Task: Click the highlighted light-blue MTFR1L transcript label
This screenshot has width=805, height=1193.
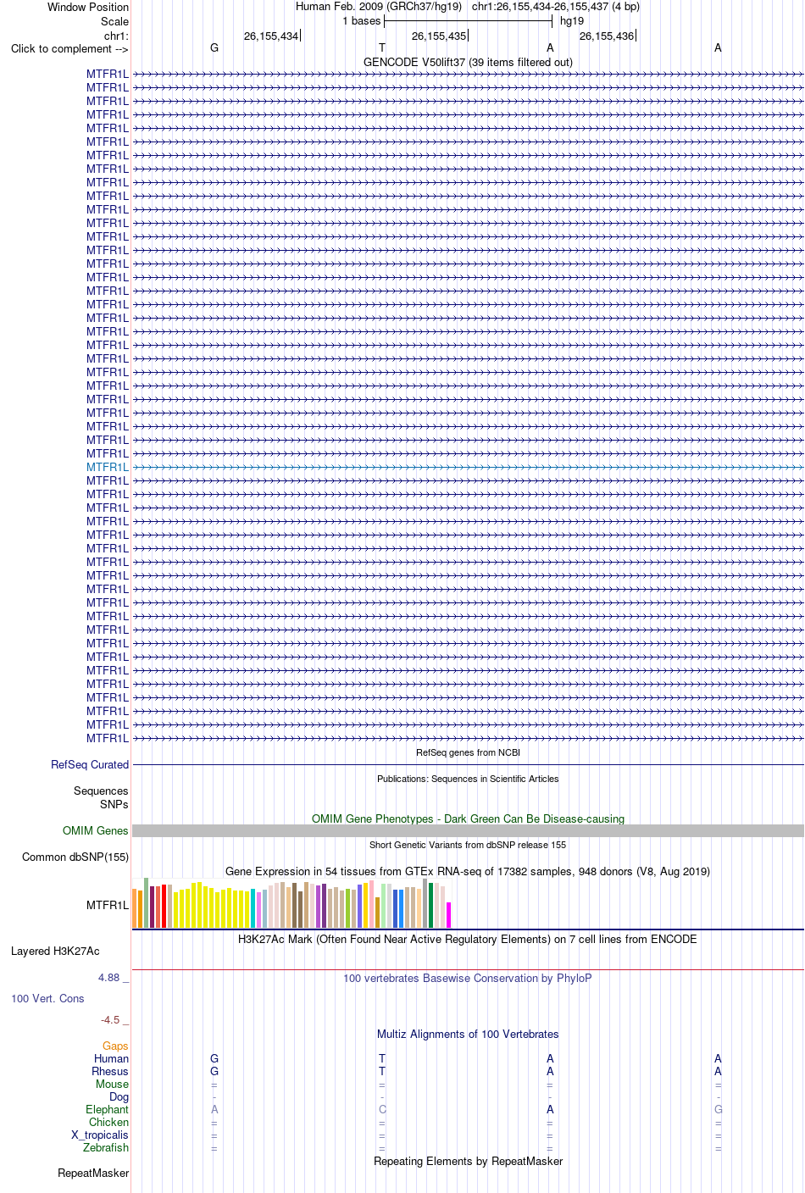Action: [x=108, y=467]
